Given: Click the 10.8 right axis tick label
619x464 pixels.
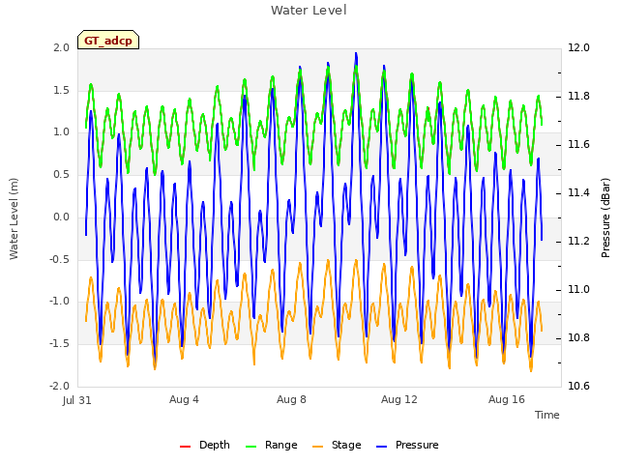Looking at the screenshot, I should [x=578, y=337].
